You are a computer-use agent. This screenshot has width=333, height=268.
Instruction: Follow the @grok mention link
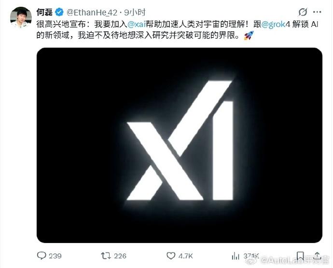point(273,25)
